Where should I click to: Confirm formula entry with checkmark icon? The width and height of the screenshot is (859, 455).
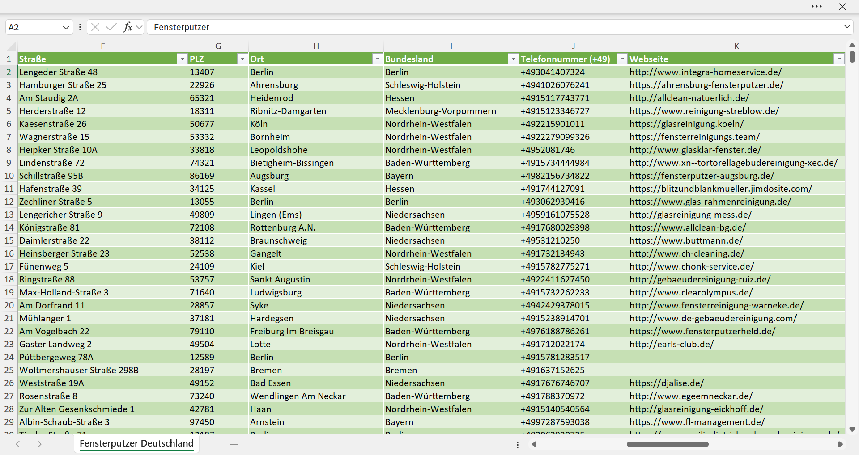111,27
